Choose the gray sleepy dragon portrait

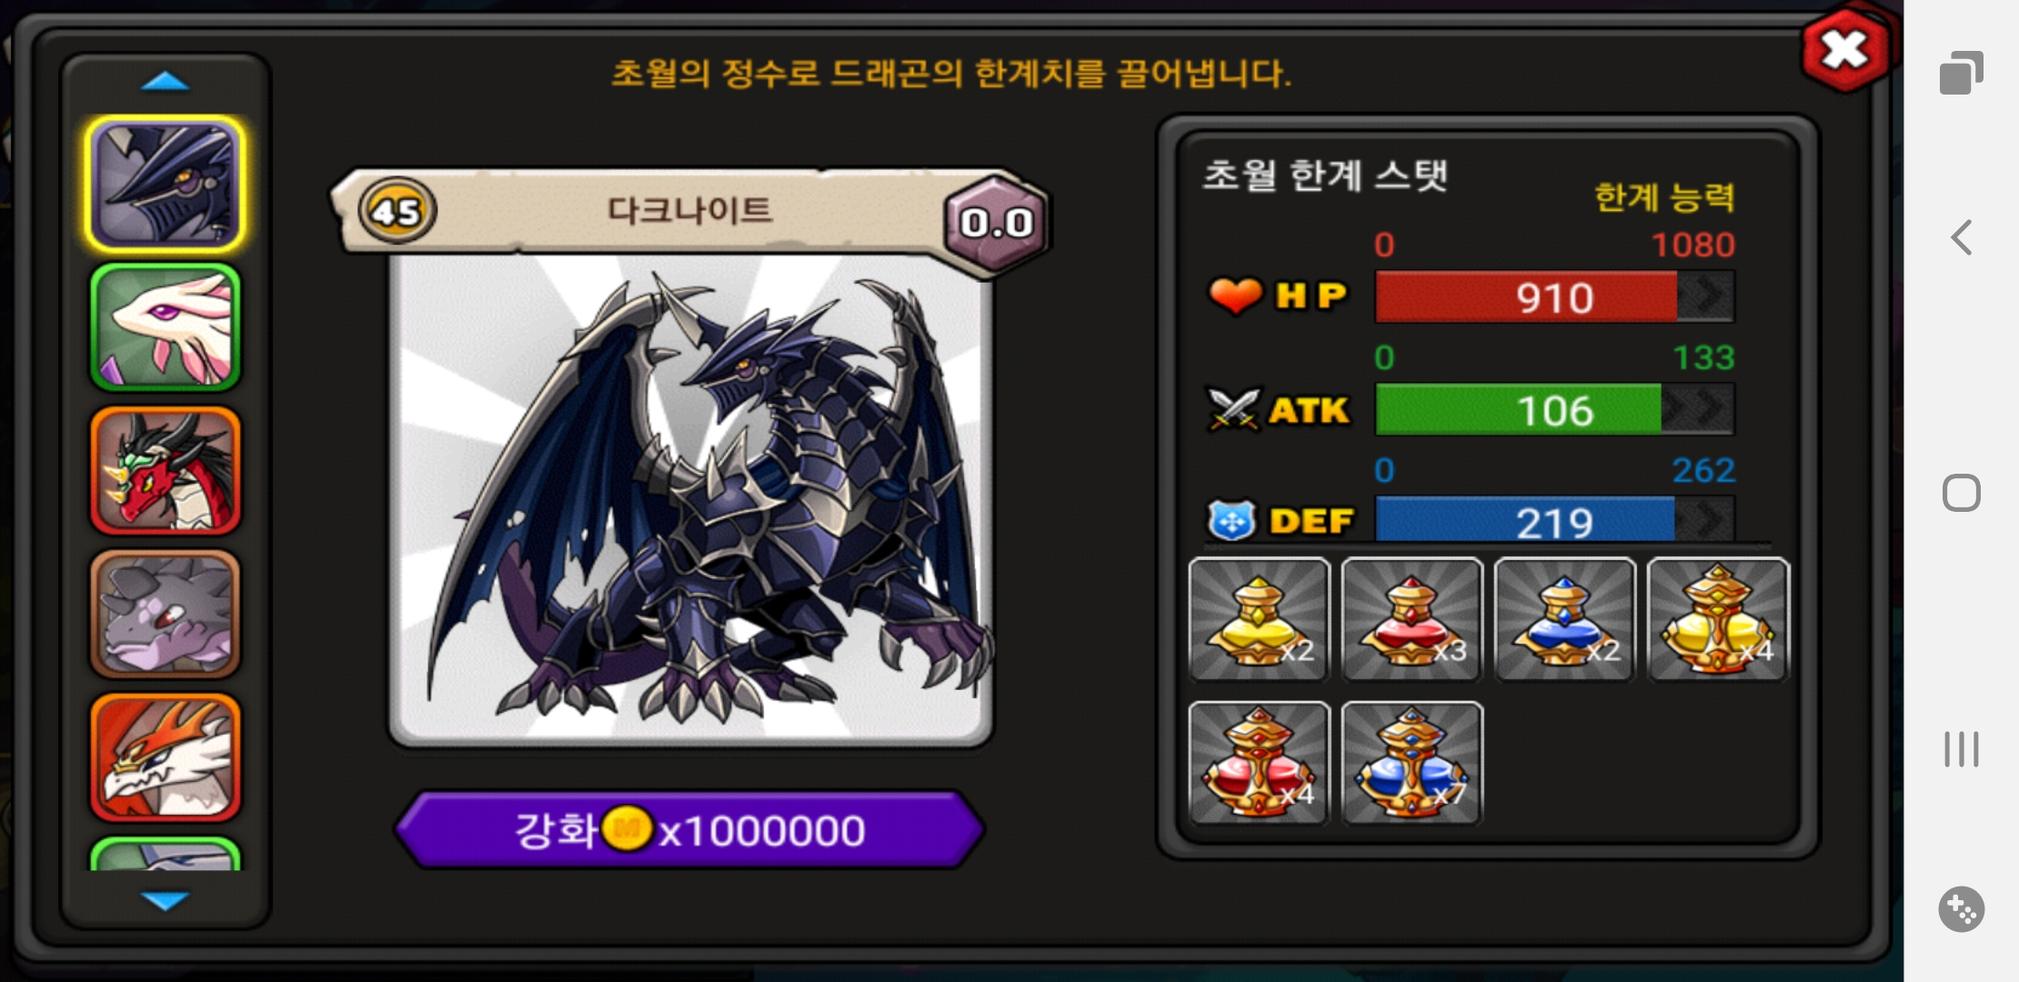click(x=166, y=614)
